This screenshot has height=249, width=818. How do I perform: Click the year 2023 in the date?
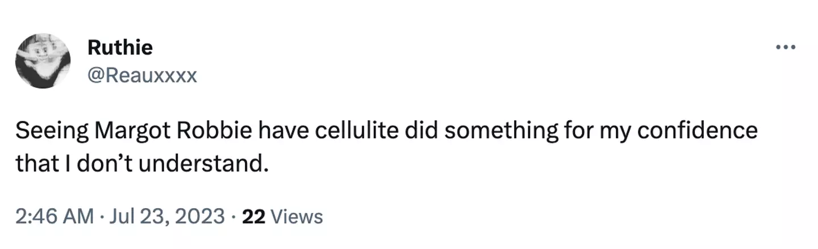point(201,217)
